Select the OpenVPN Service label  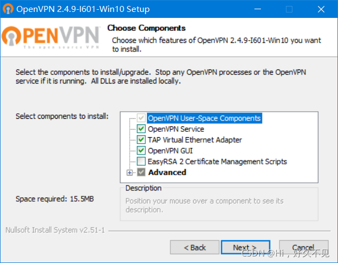coord(176,129)
